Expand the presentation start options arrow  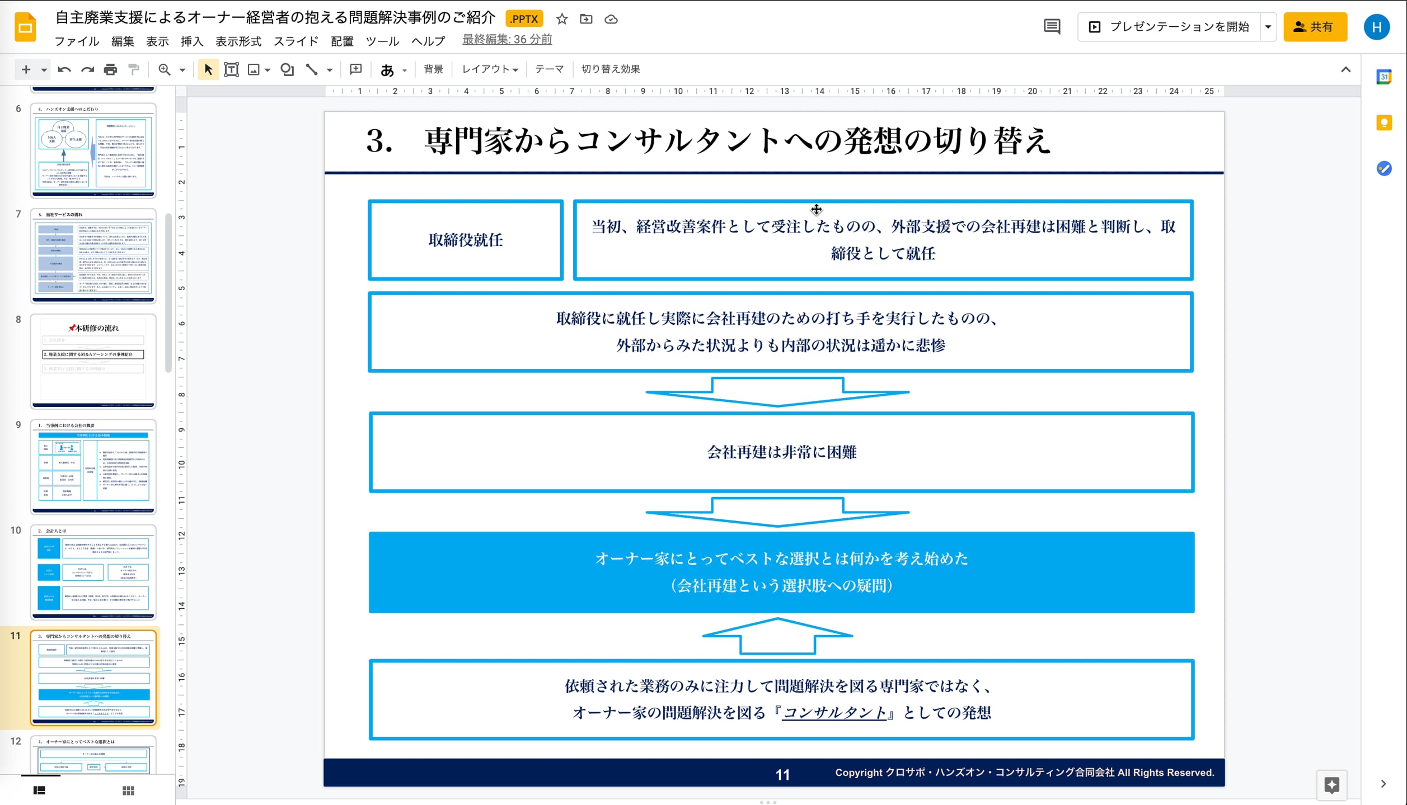pos(1268,26)
